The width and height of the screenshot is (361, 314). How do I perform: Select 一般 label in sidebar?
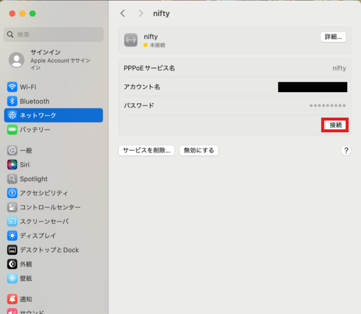pyautogui.click(x=26, y=150)
